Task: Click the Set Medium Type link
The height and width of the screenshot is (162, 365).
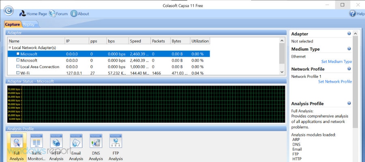Action: [336, 62]
